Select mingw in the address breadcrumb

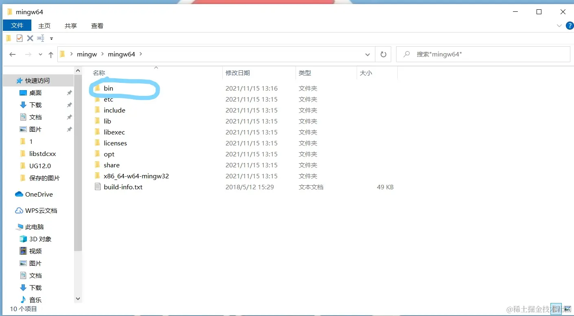[x=87, y=54]
